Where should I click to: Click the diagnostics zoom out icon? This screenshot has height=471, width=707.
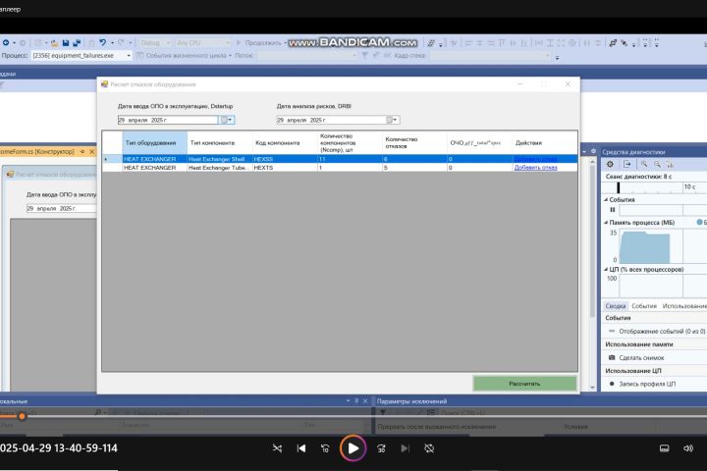click(657, 165)
